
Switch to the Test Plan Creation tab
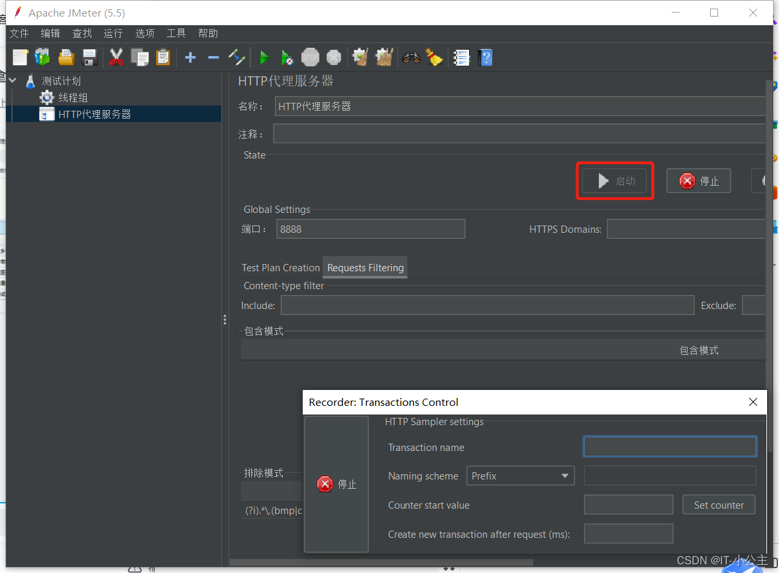point(281,268)
